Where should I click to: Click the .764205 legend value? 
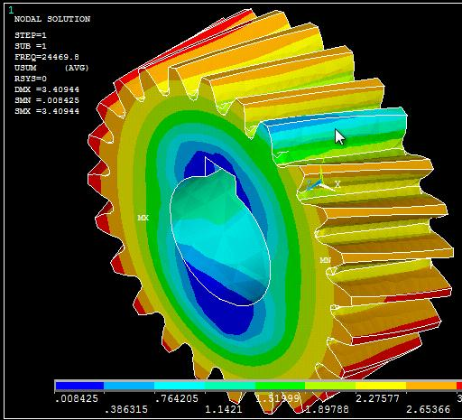click(x=177, y=398)
